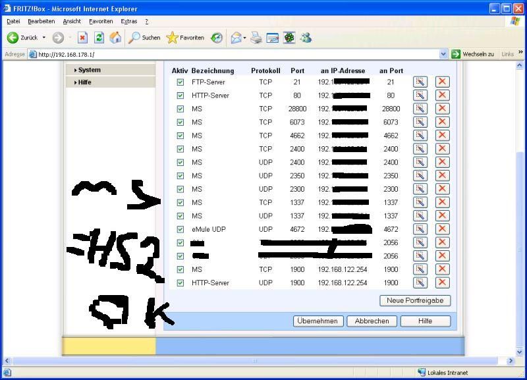
Task: Click the Hilfe button beside Abbrechen
Action: 426,321
